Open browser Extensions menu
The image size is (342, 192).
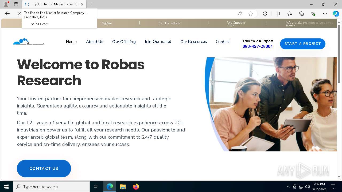pyautogui.click(x=265, y=14)
